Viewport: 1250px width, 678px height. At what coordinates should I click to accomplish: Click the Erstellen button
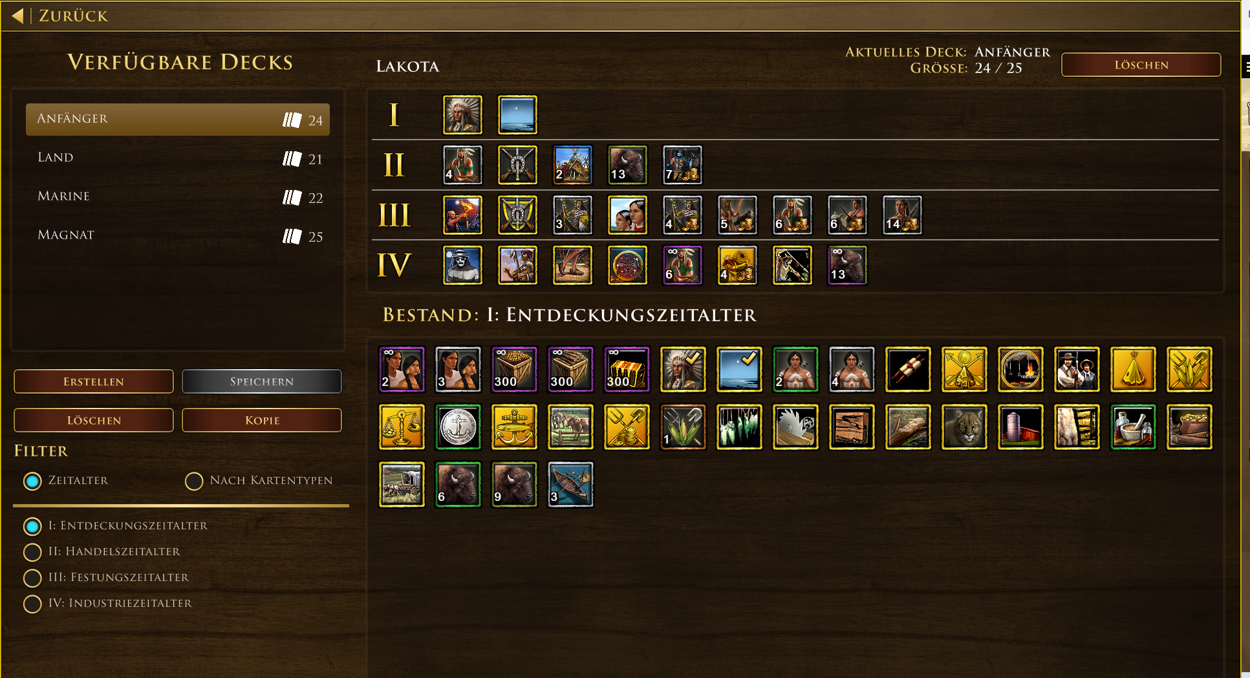[94, 381]
